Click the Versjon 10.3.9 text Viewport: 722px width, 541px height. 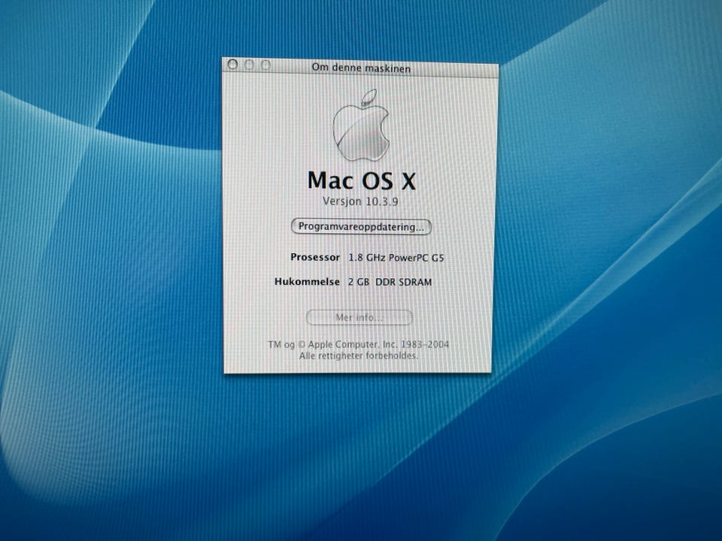[360, 201]
